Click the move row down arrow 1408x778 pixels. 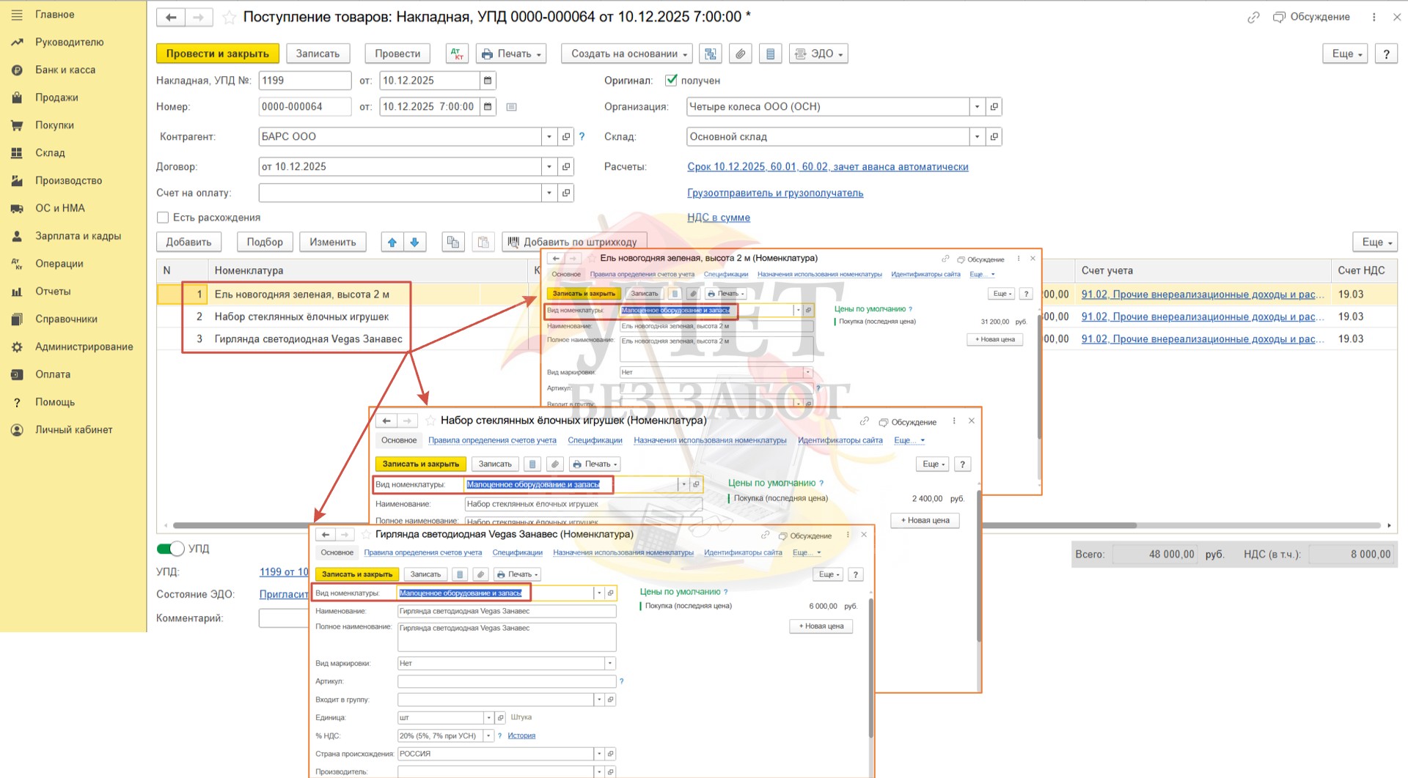[x=415, y=242]
